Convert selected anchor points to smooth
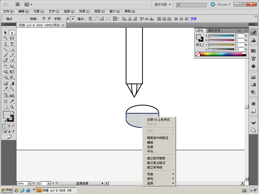The image size is (259, 194). coord(49,19)
